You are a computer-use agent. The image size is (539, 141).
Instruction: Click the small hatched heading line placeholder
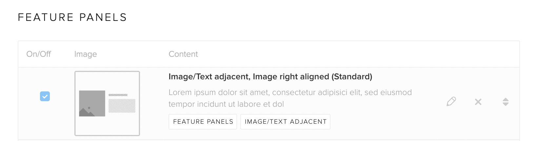pyautogui.click(x=118, y=95)
